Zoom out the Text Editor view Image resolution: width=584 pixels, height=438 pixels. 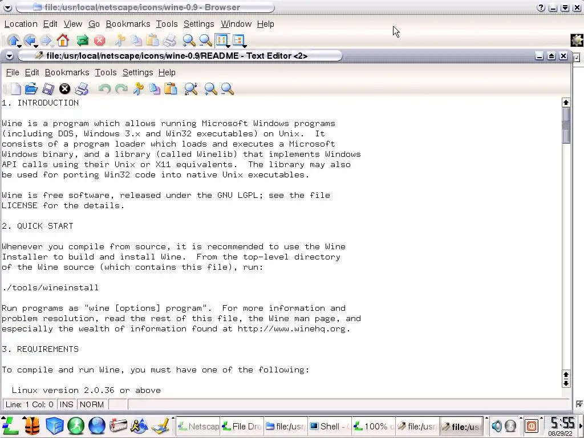point(227,89)
